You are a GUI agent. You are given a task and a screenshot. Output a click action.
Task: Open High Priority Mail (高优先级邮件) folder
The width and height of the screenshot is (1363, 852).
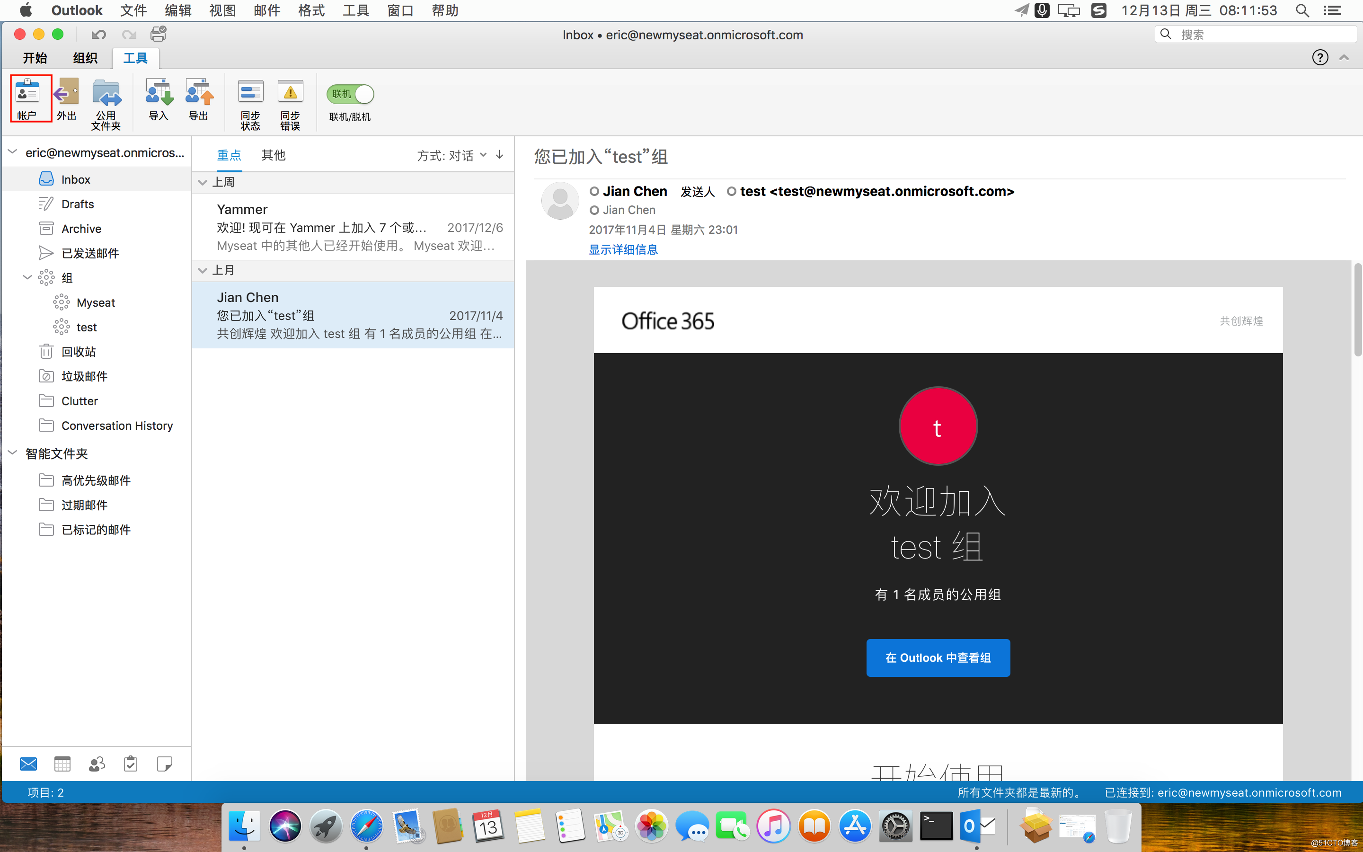[x=97, y=480]
